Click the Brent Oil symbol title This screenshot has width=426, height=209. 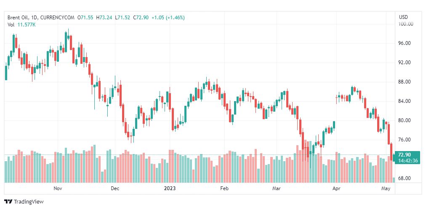pos(19,18)
